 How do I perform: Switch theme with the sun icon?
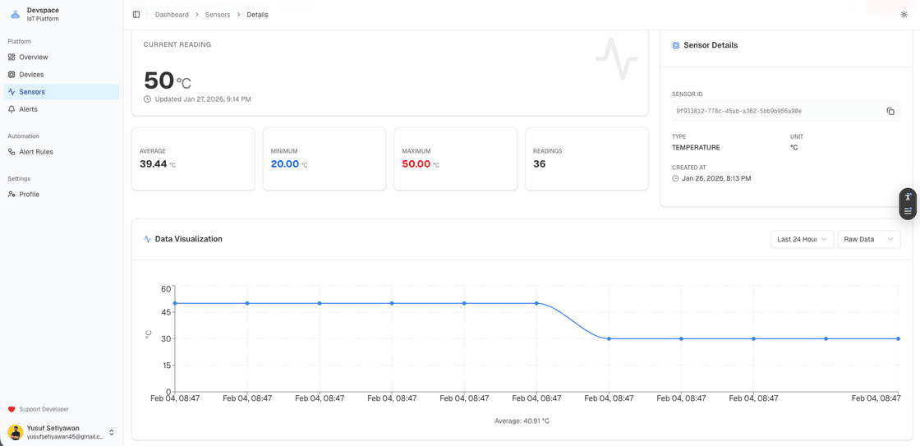(x=904, y=15)
